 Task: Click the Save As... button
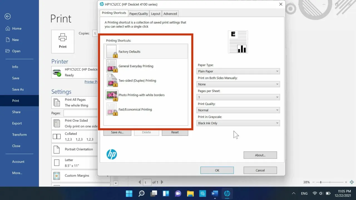click(117, 132)
